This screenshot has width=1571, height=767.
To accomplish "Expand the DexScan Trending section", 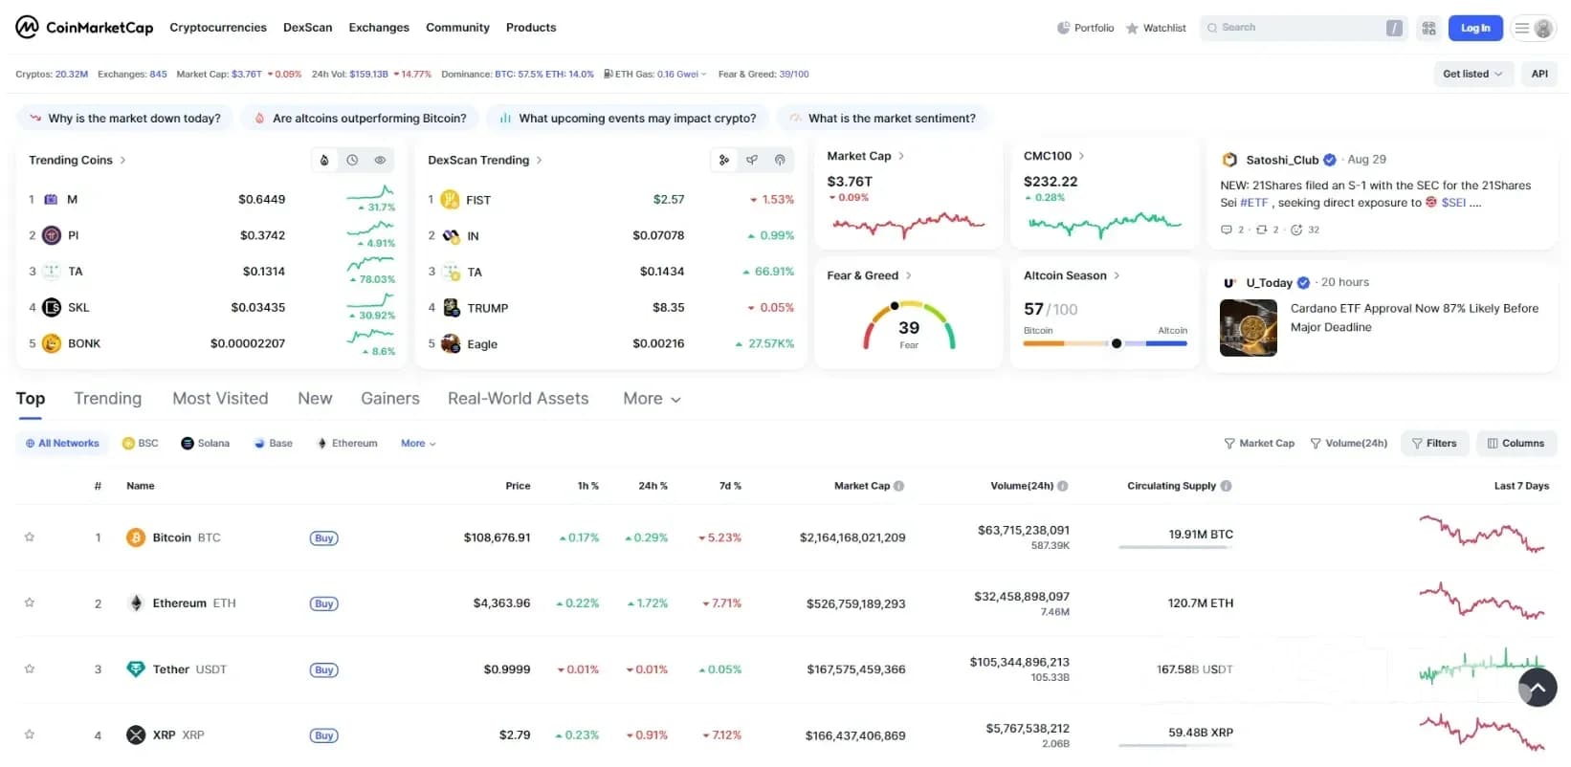I will [485, 160].
